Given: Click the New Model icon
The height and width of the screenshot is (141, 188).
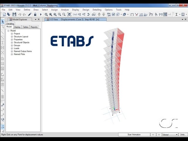Looking at the screenshot, I should click(4, 14).
